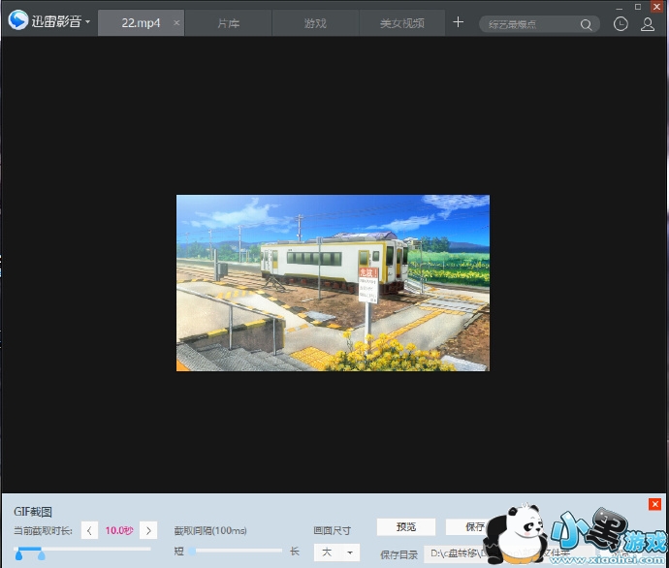Click the 保存 save button
Viewport: 669px width, 568px height.
pos(474,526)
